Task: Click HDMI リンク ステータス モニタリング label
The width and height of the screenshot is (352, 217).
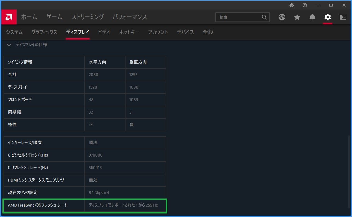Action: click(36, 180)
